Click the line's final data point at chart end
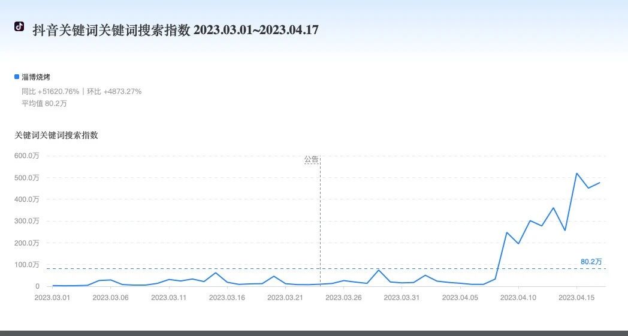Viewport: 628px width, 336px height. pos(600,183)
